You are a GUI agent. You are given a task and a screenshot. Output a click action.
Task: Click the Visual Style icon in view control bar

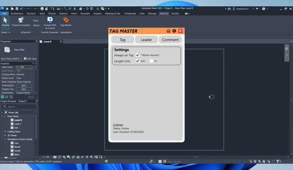(60, 157)
